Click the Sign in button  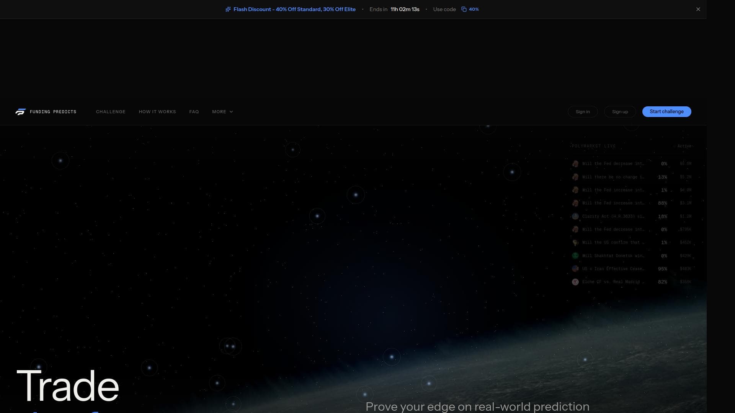pos(583,112)
